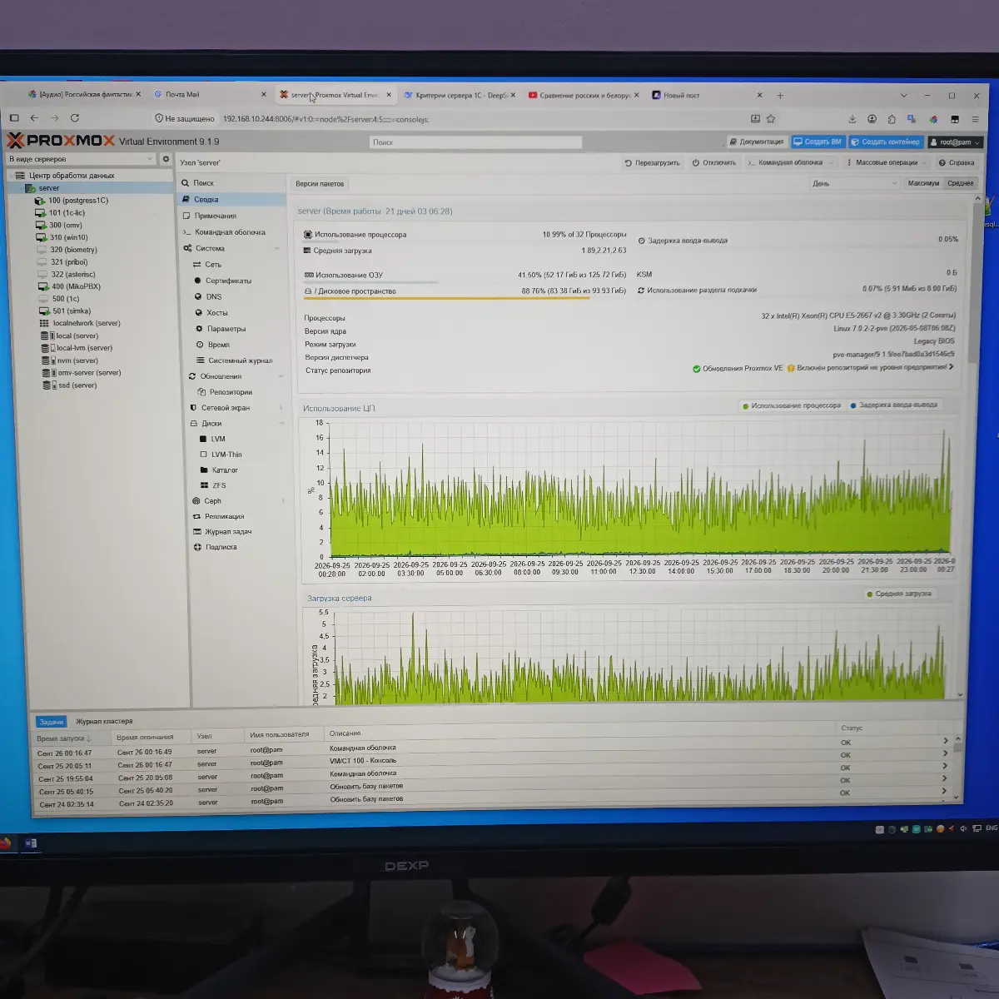Select VM 400 (MikoPBX)

pyautogui.click(x=75, y=286)
